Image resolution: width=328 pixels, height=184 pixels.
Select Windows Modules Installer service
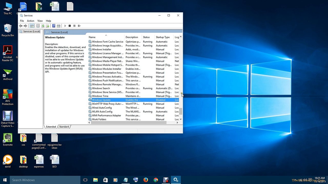(134, 69)
